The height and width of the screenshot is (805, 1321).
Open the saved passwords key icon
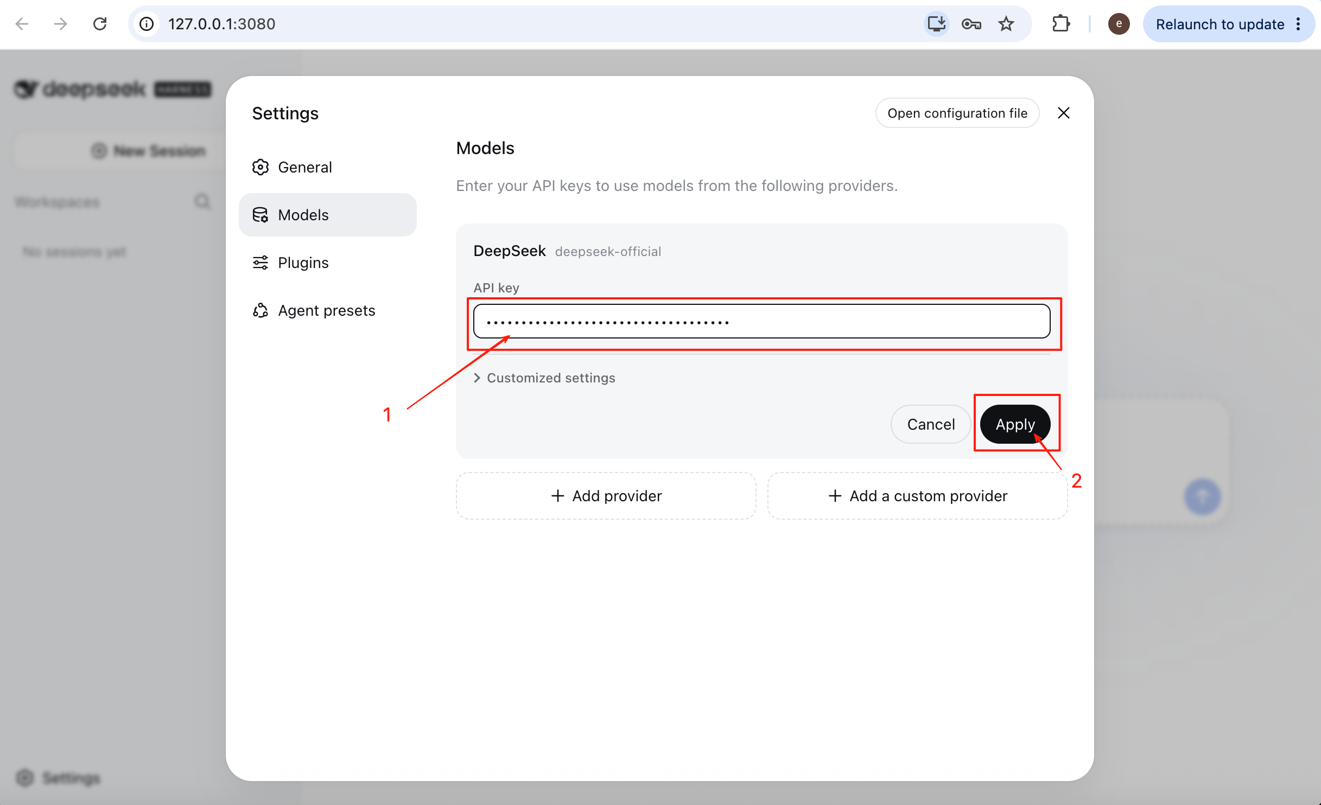(971, 24)
